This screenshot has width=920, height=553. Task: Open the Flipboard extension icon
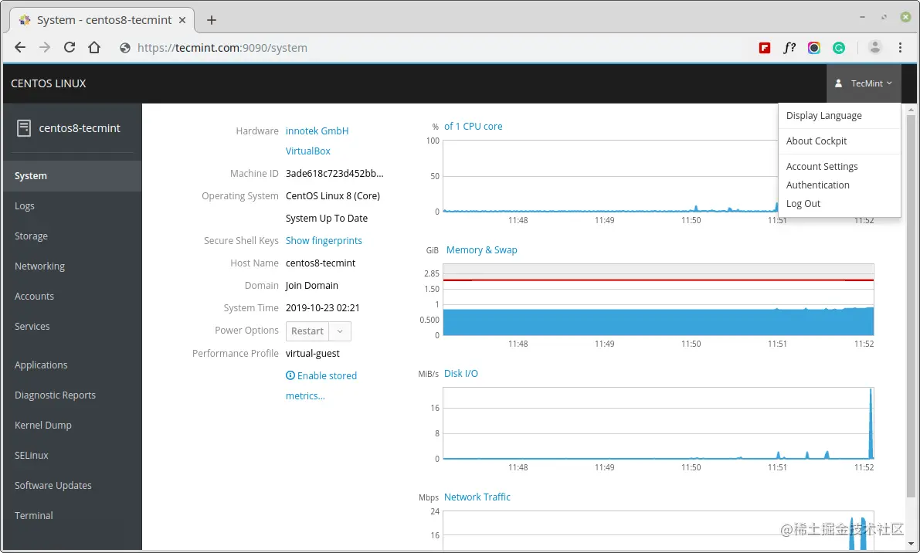765,48
